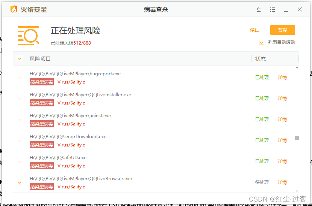312x206 pixels.
Task: Toggle checkbox for QQPcmgrDownload.exe row
Action: click(x=20, y=140)
